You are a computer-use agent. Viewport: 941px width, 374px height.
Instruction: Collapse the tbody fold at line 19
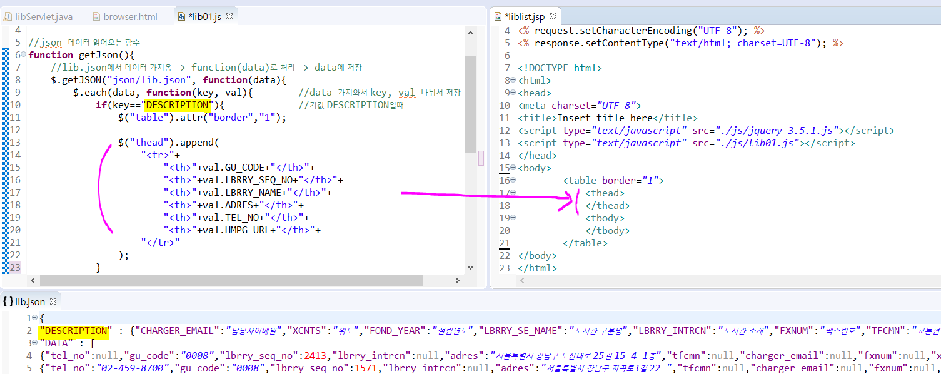coord(513,218)
